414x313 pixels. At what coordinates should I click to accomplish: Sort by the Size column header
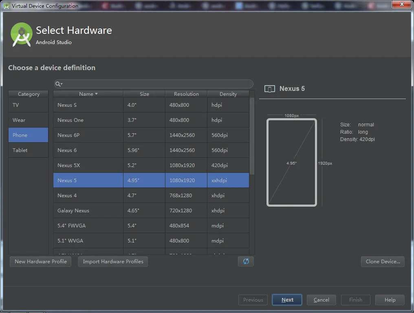click(x=144, y=94)
